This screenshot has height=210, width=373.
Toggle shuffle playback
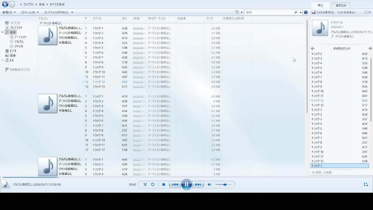point(145,185)
